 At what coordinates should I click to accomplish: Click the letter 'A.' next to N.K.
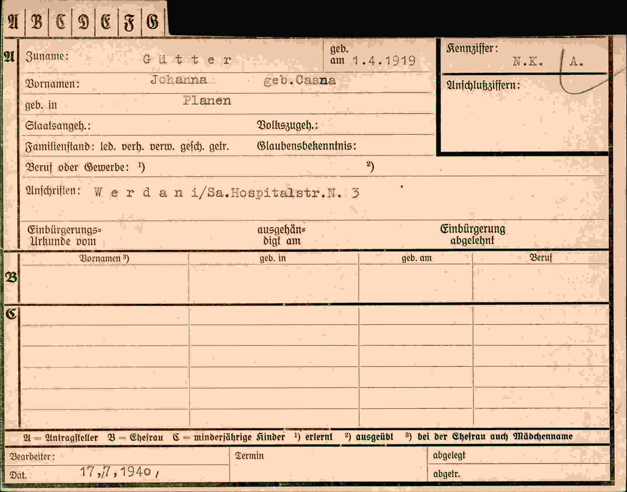pos(577,62)
